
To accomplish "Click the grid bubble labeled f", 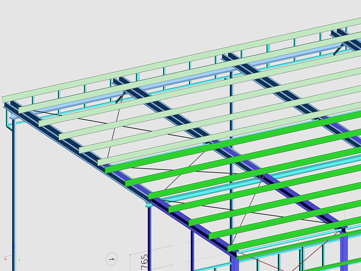I will (111, 259).
